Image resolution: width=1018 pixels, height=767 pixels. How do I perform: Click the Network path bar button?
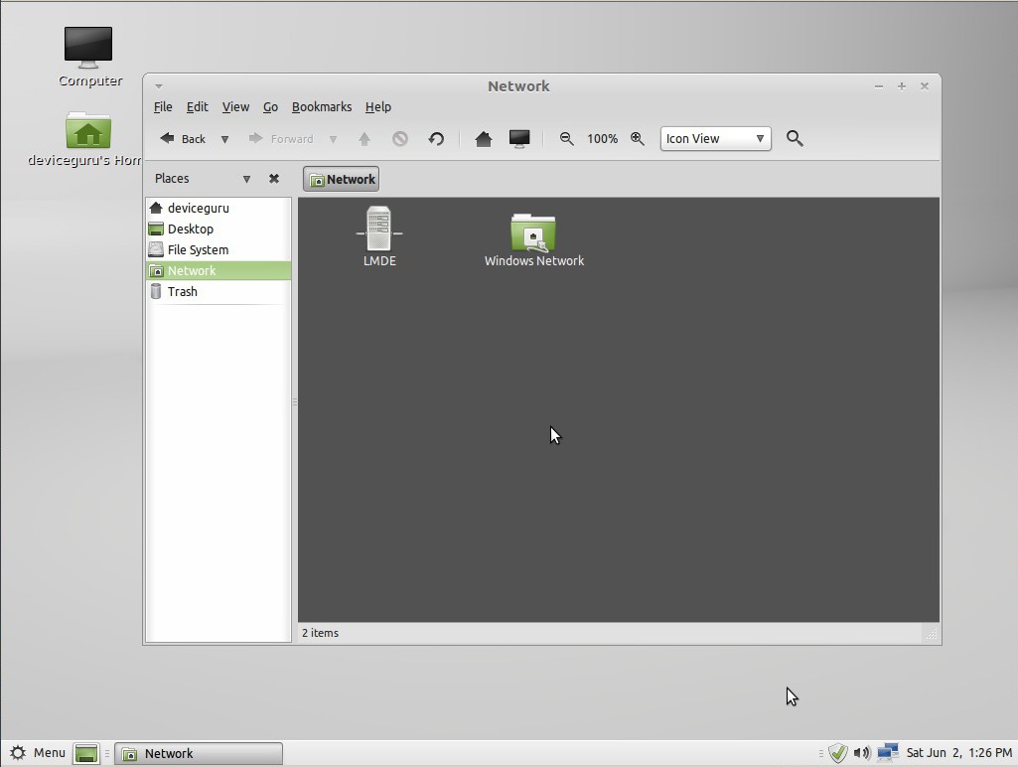342,179
